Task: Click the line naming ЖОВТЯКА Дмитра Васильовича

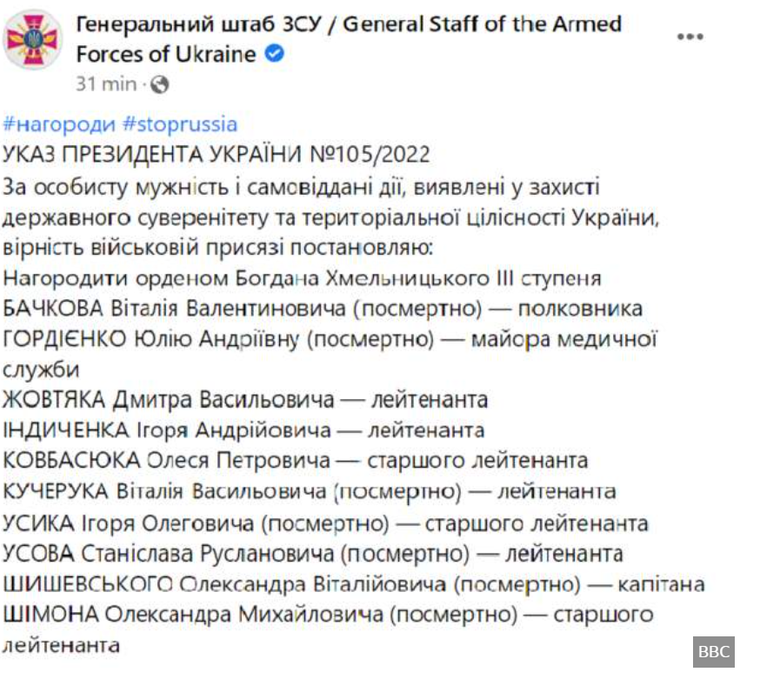Action: pyautogui.click(x=245, y=400)
